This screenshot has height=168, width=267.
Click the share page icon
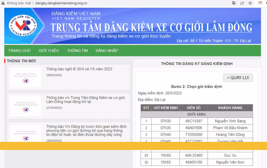point(242,3)
